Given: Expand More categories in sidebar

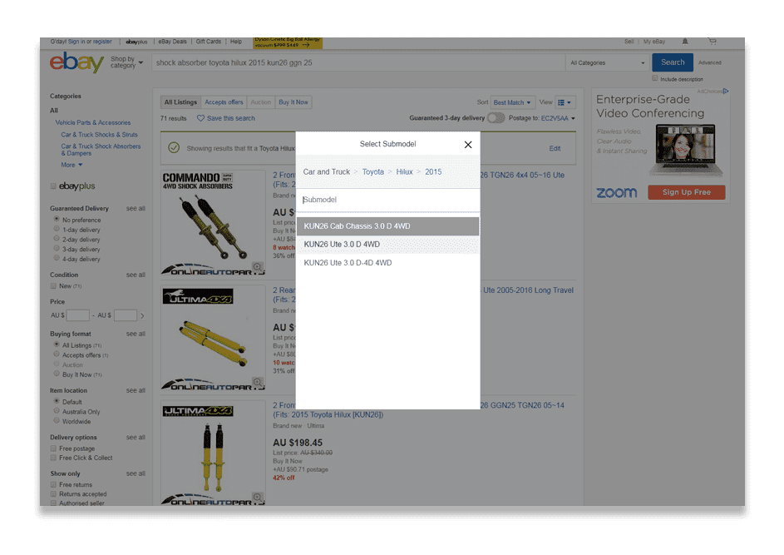Looking at the screenshot, I should 71,165.
